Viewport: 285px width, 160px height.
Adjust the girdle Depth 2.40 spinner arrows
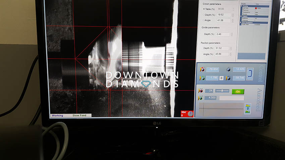coord(232,34)
